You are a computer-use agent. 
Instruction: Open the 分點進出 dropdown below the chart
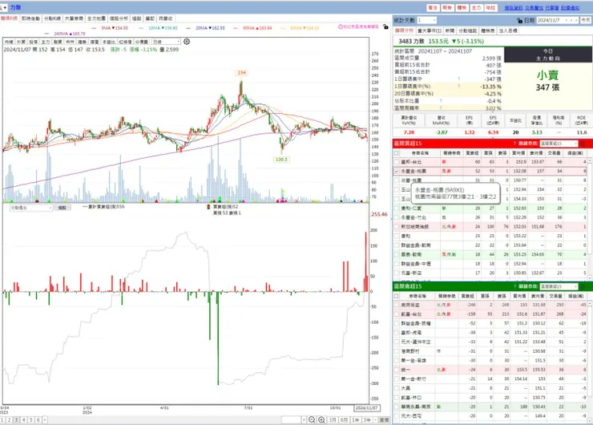tap(31, 208)
